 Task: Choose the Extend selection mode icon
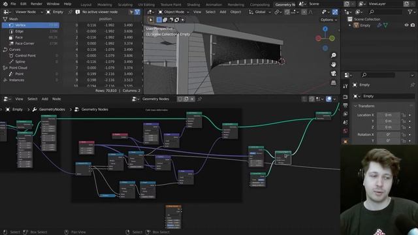(x=165, y=20)
